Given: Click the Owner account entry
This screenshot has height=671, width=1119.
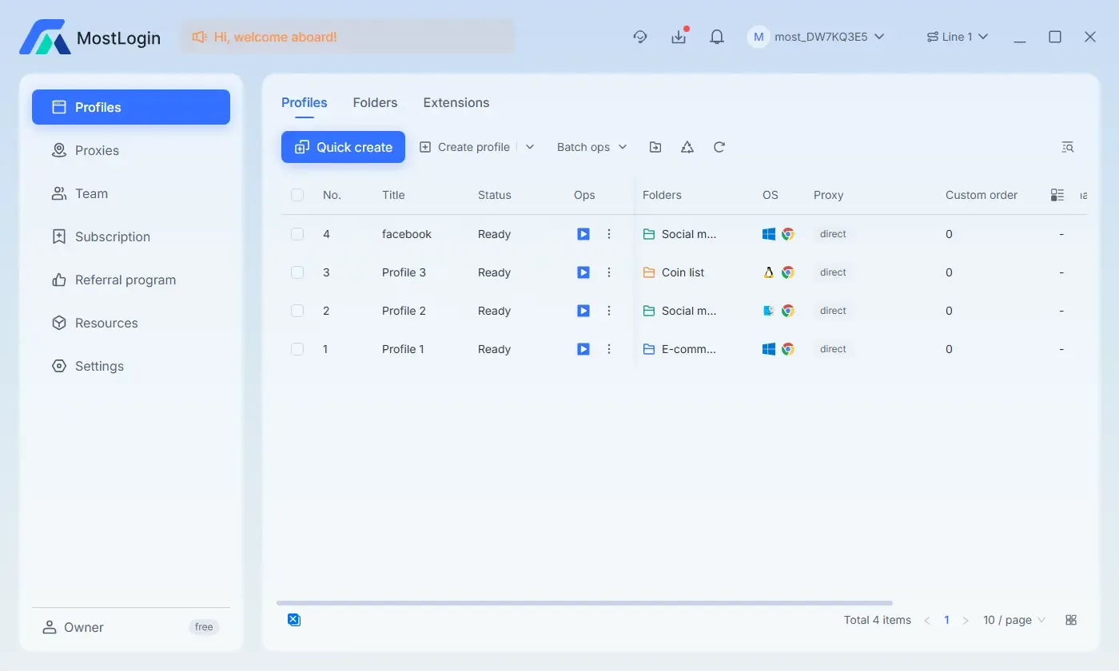Looking at the screenshot, I should (x=74, y=627).
